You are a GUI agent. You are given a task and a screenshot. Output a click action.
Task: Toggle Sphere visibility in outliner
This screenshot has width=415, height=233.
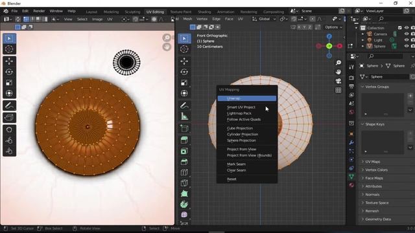tap(407, 46)
